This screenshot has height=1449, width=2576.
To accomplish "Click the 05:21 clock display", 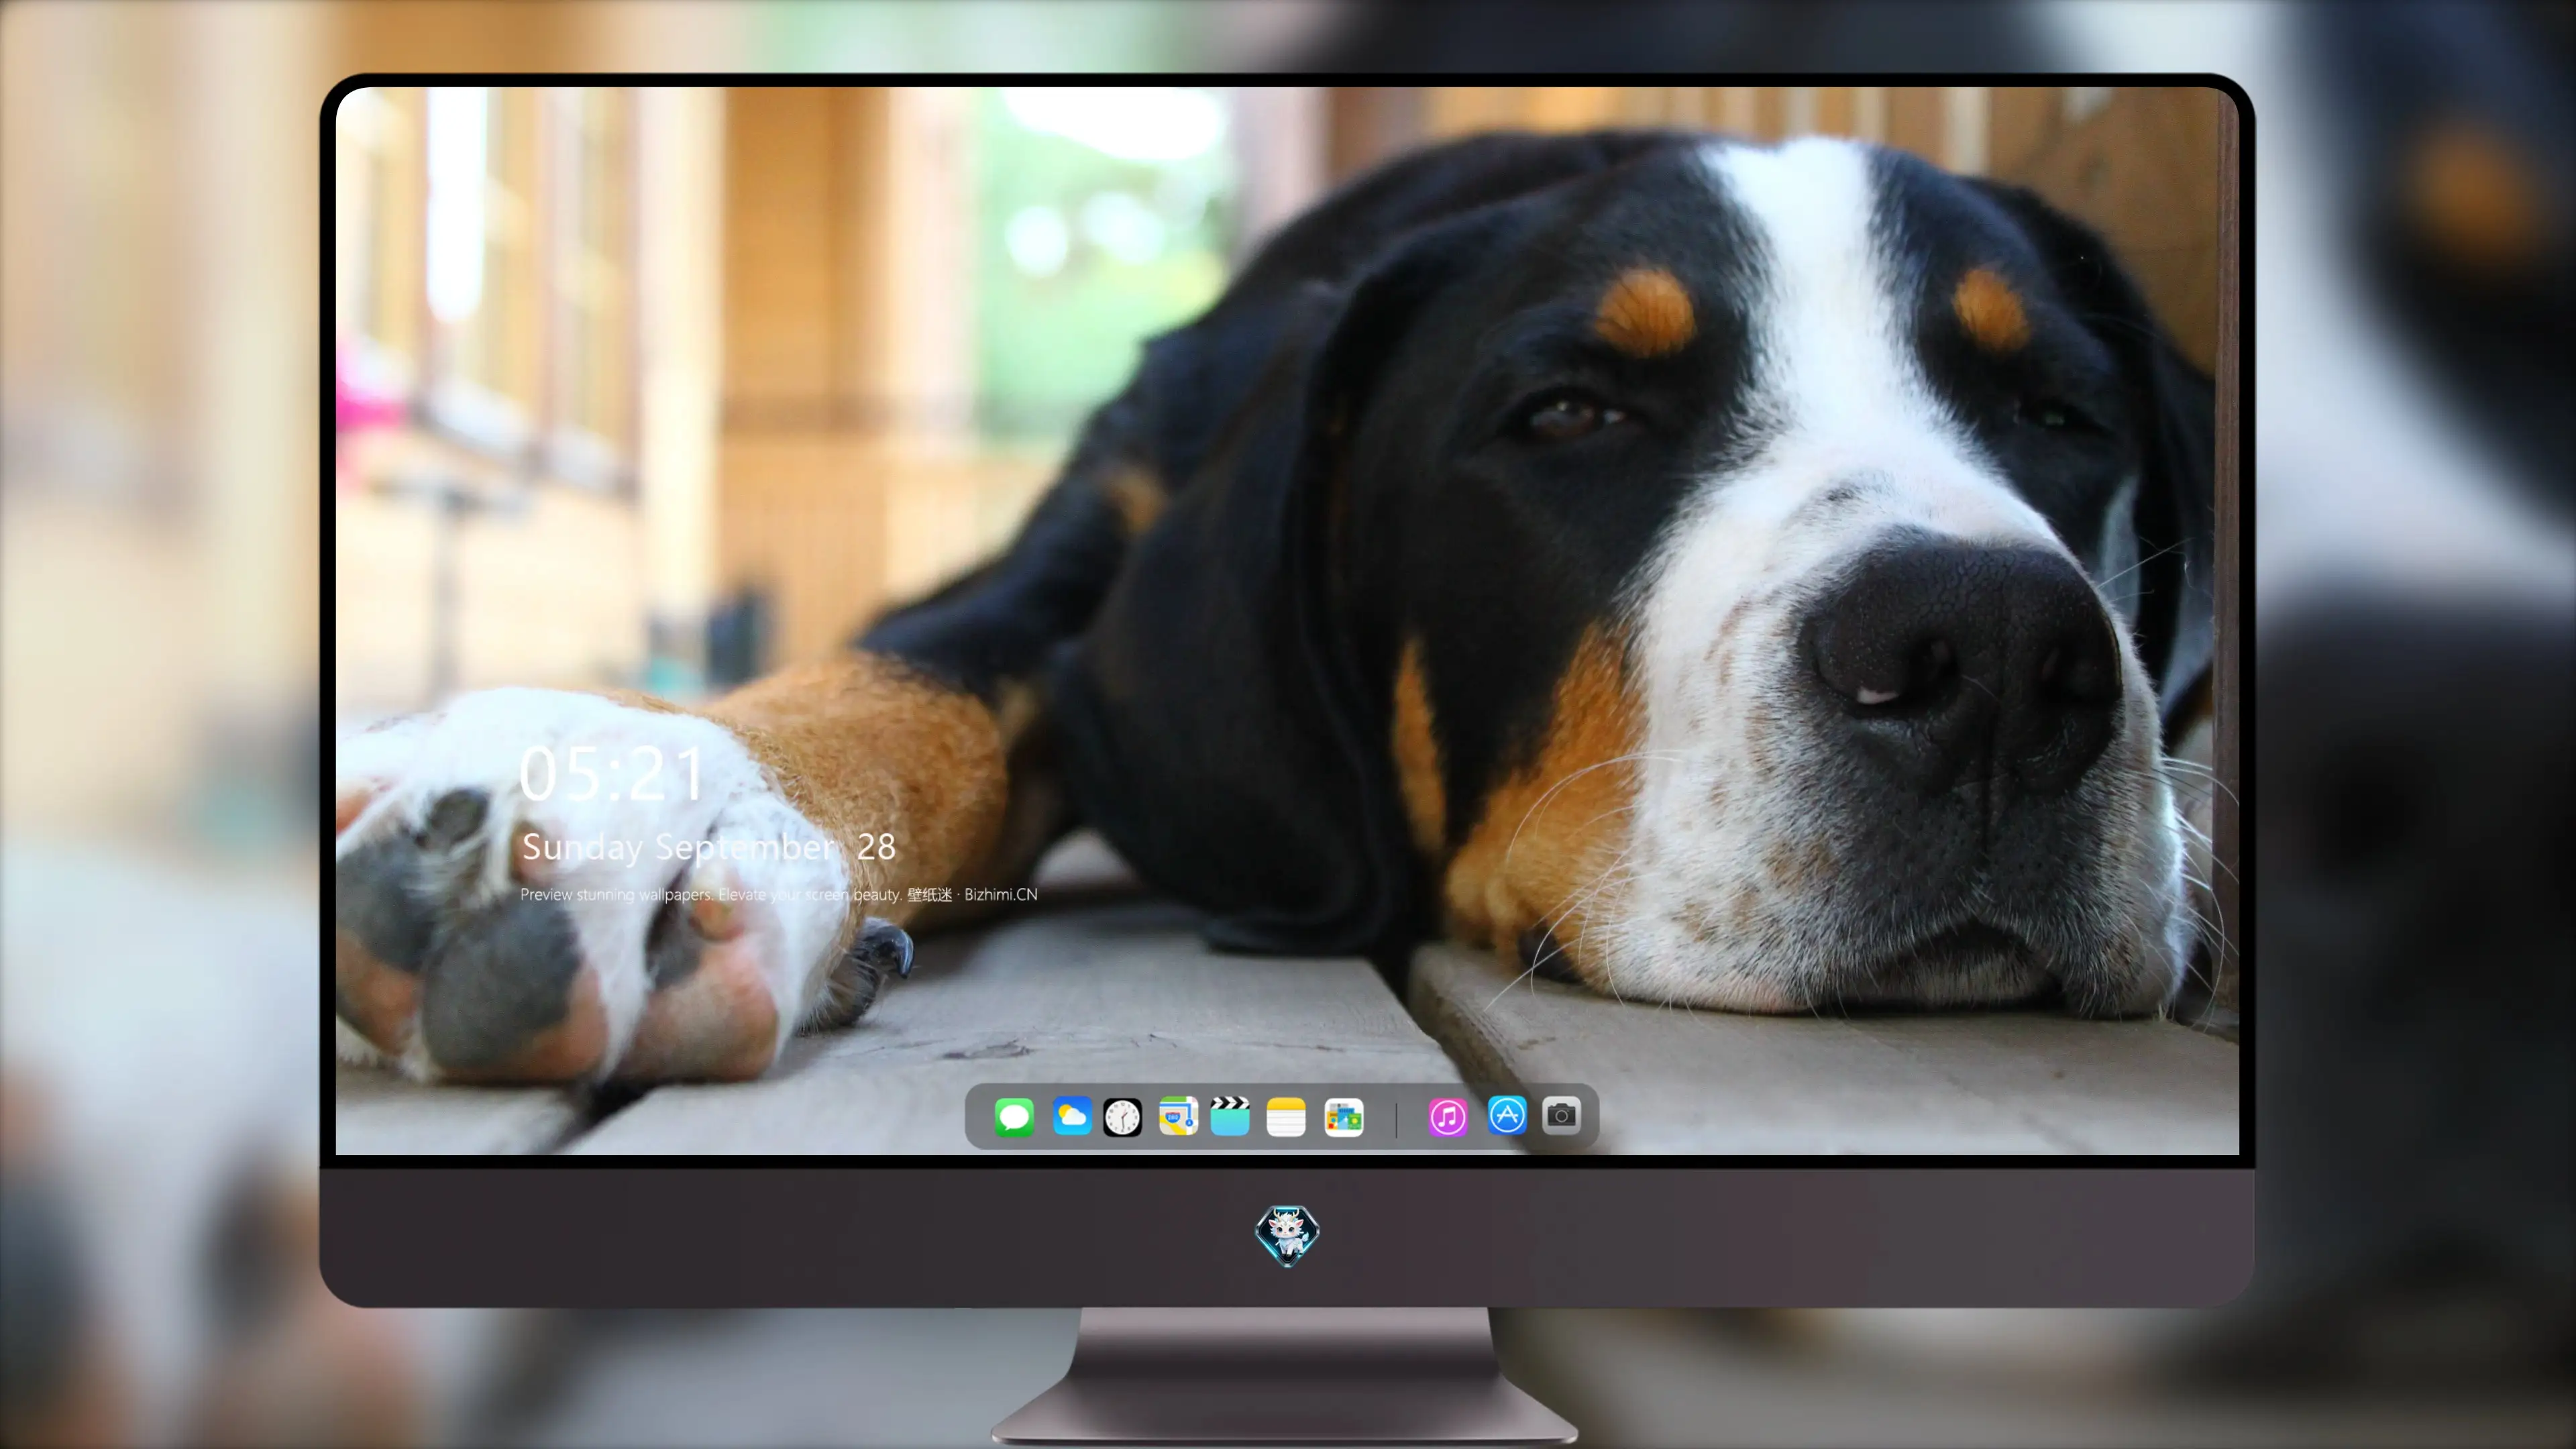I will [612, 774].
